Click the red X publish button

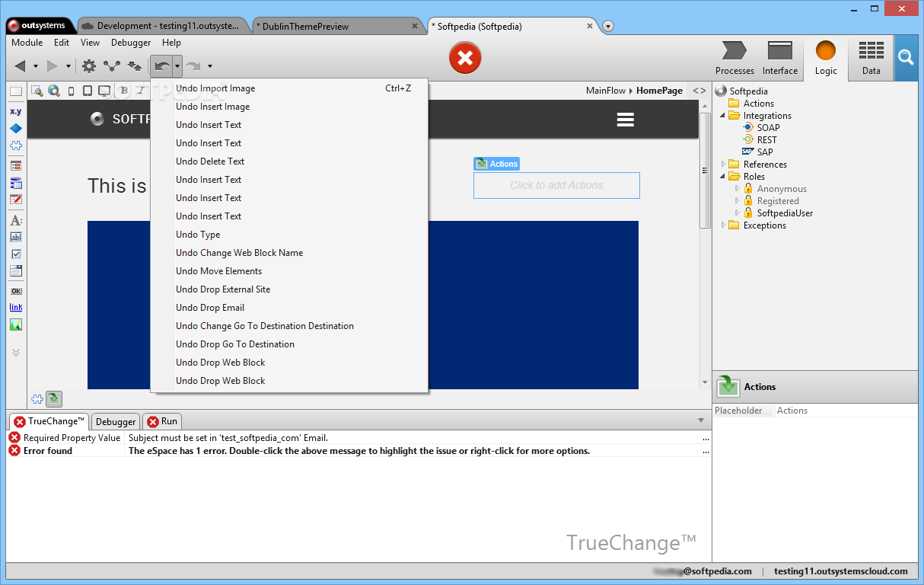465,58
